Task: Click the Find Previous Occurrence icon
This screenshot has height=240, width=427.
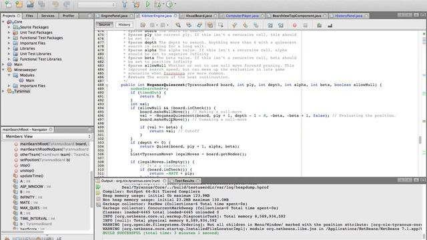Action: point(189,25)
